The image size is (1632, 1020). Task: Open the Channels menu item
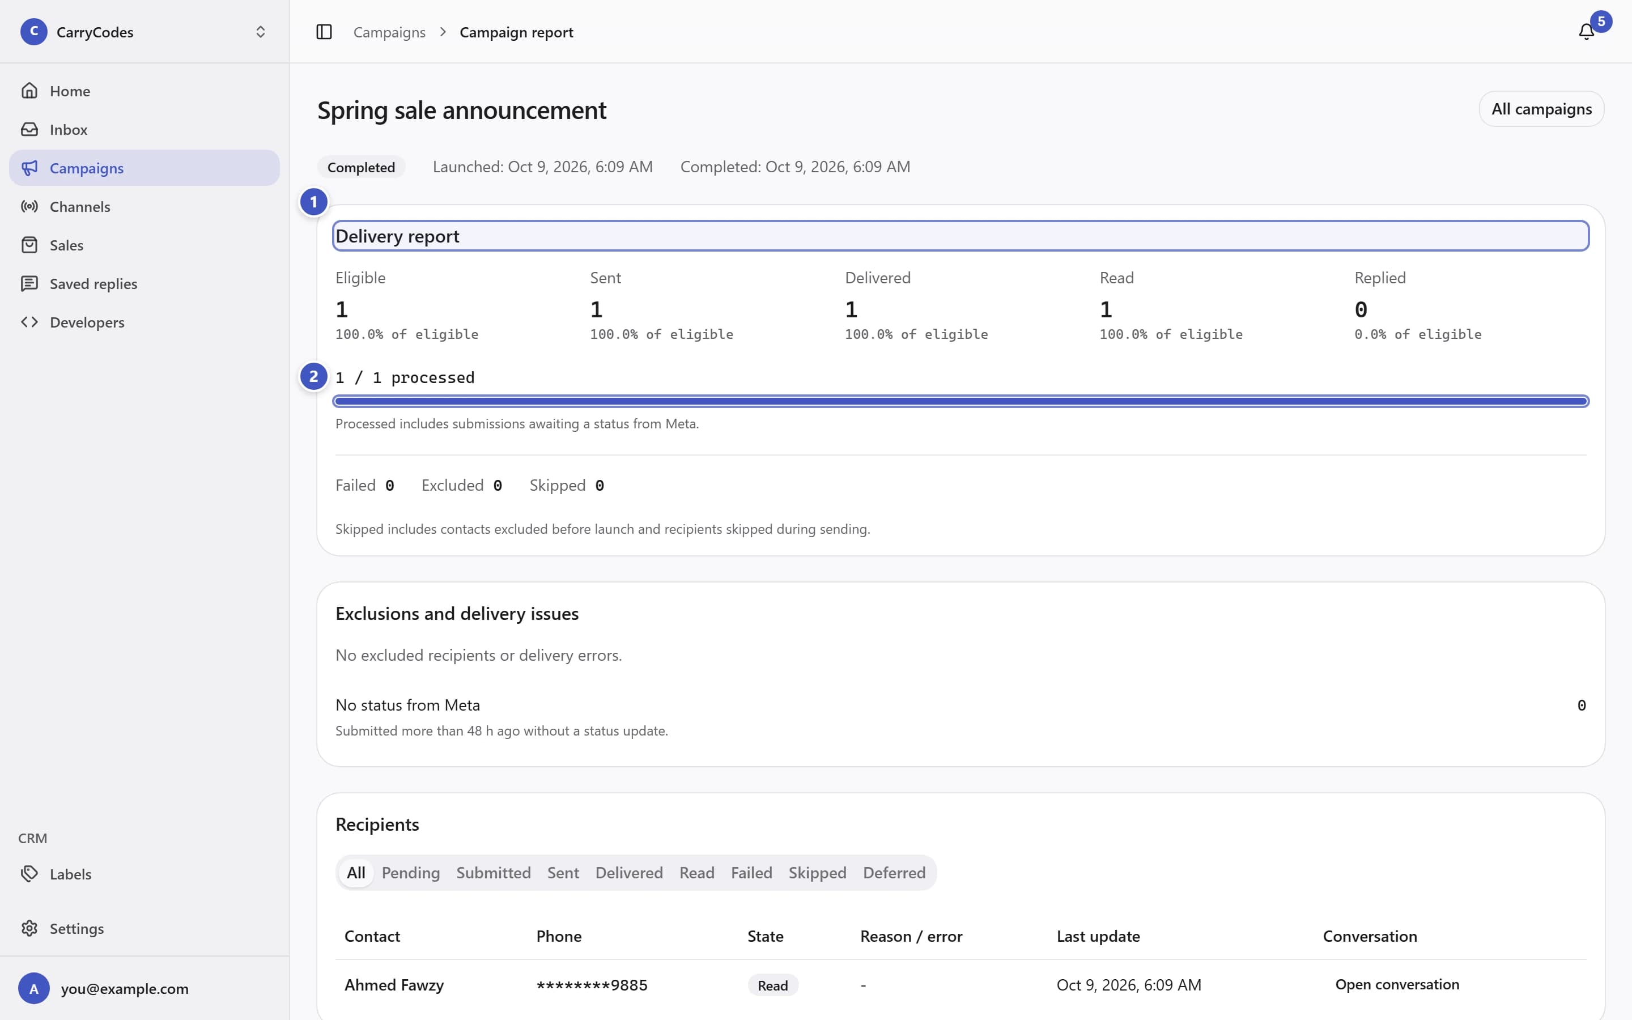[144, 206]
